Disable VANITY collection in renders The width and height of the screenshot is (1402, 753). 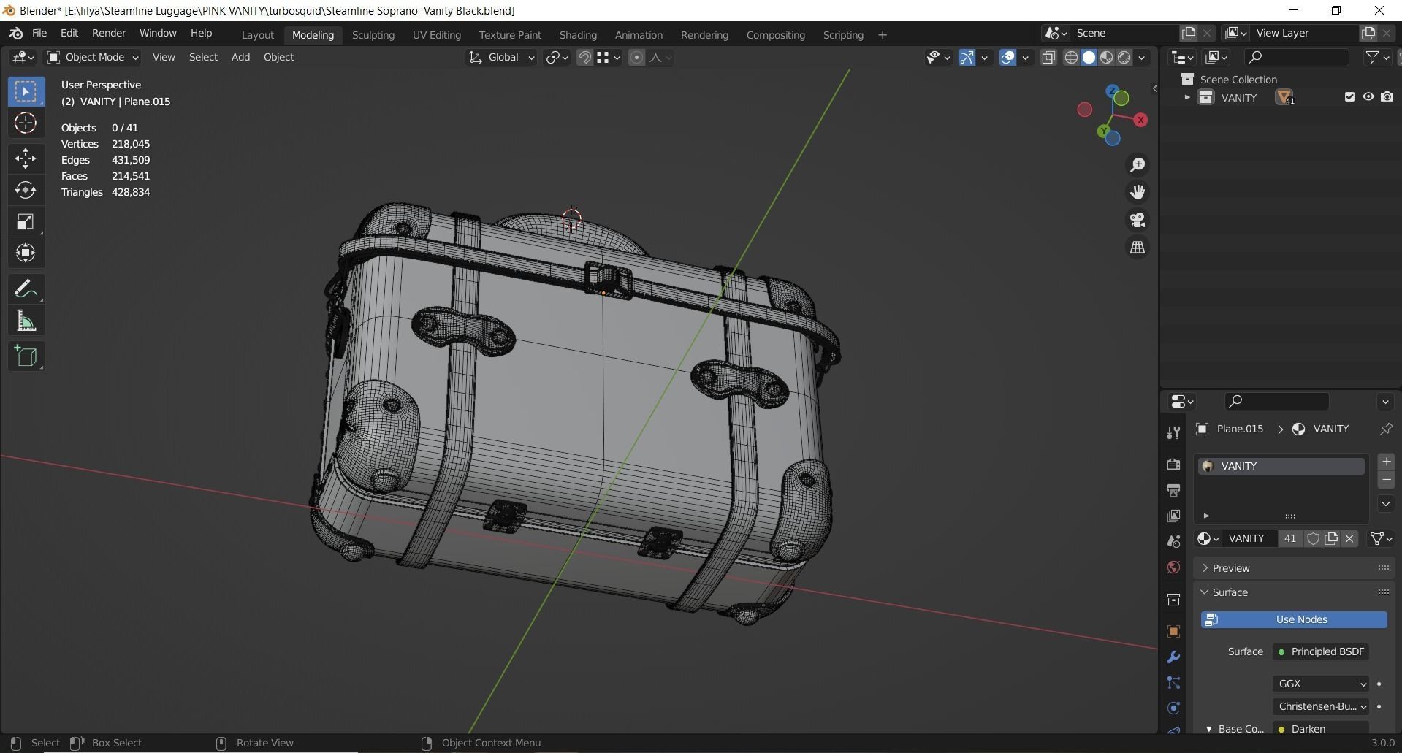tap(1387, 97)
